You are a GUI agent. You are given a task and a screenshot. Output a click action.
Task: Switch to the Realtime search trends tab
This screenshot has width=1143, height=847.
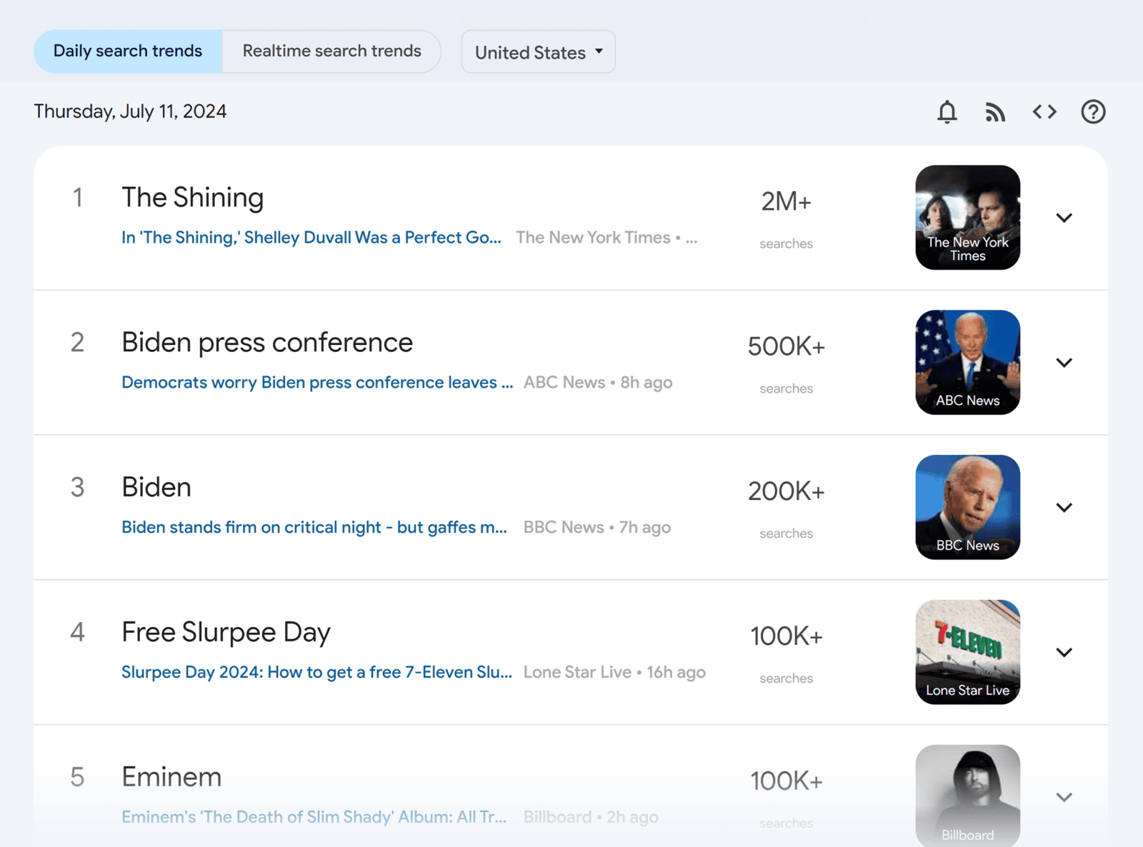[331, 51]
